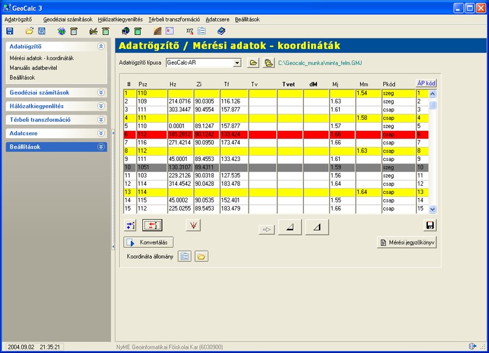This screenshot has width=489, height=353.
Task: Expand the Adatcsere sidebar panel
Action: [100, 133]
